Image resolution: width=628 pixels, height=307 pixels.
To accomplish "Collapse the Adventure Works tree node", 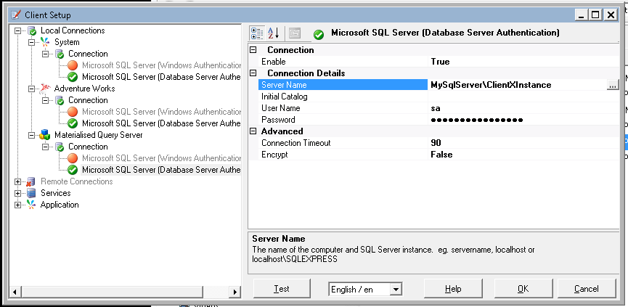I will point(32,89).
